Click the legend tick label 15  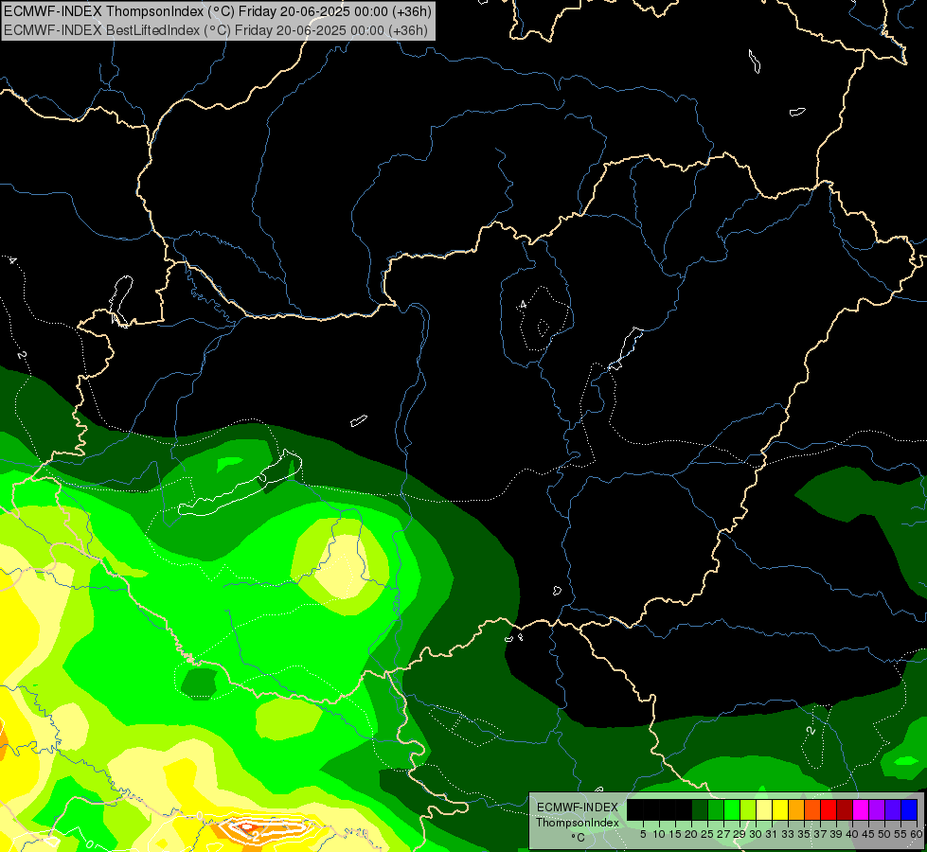(x=676, y=834)
